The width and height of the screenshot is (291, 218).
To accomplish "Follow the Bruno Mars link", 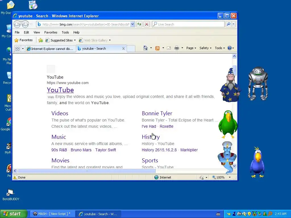I will (81, 150).
